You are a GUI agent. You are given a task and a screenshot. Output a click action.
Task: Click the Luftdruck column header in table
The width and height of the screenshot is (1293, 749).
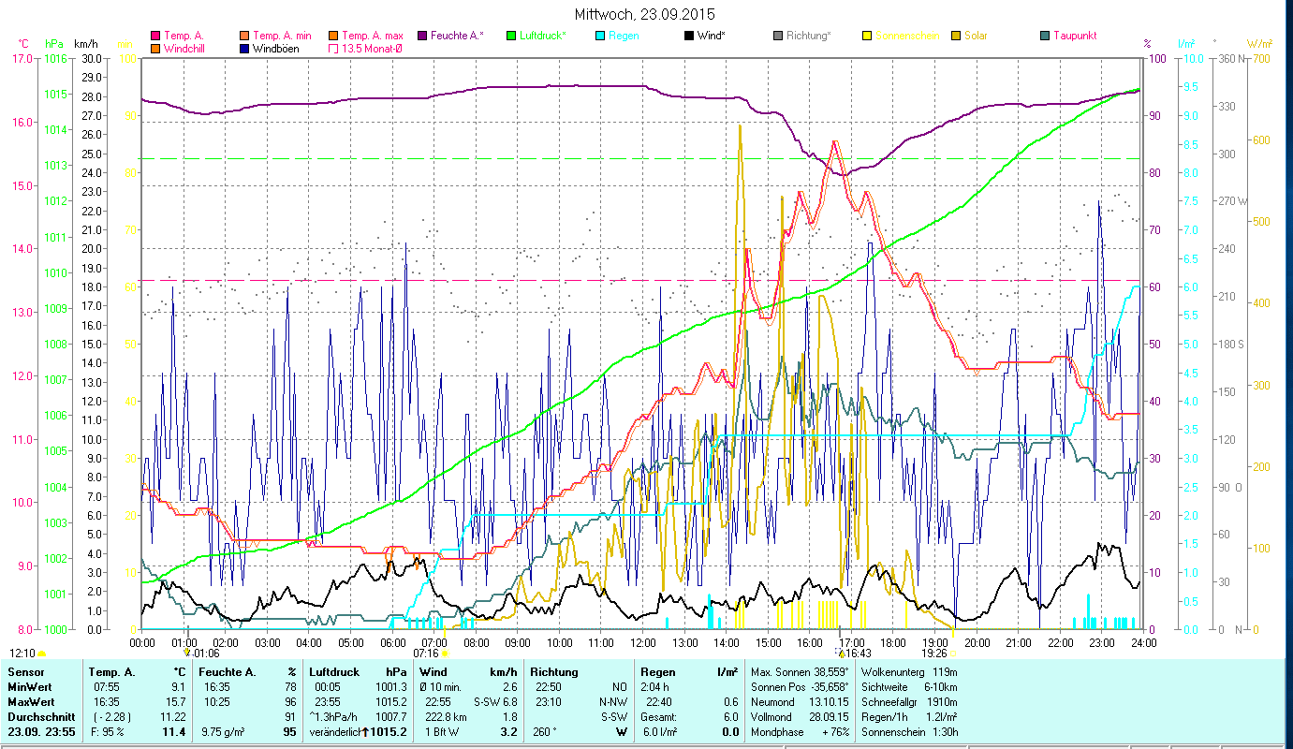(x=334, y=672)
